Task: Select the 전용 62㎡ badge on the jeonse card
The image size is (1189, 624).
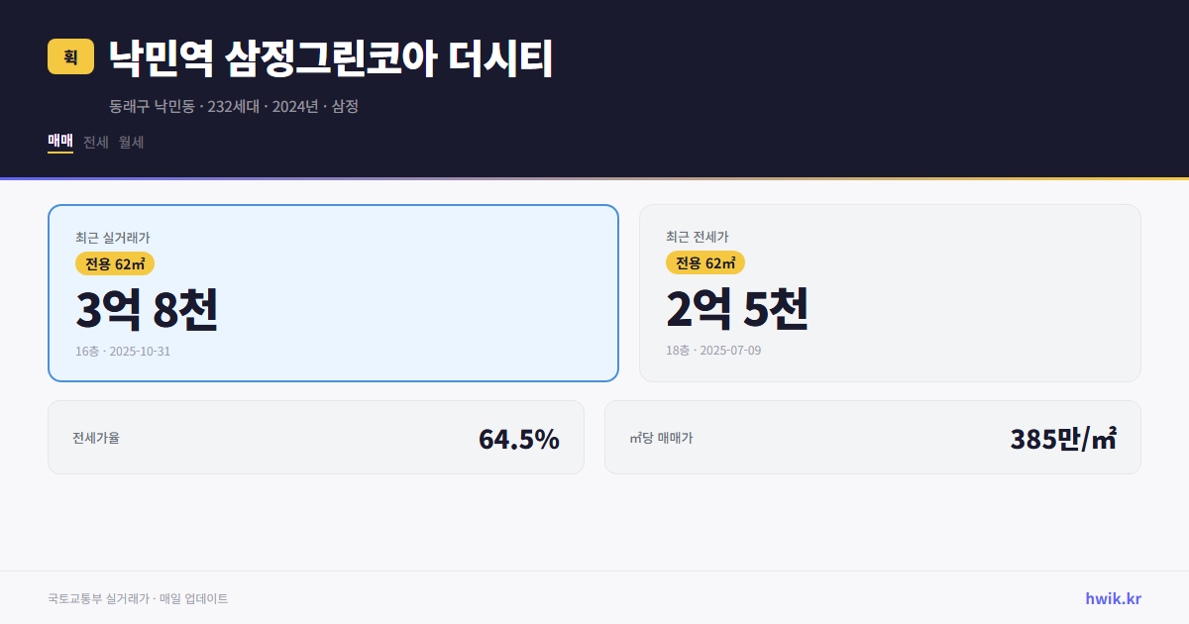Action: click(704, 262)
